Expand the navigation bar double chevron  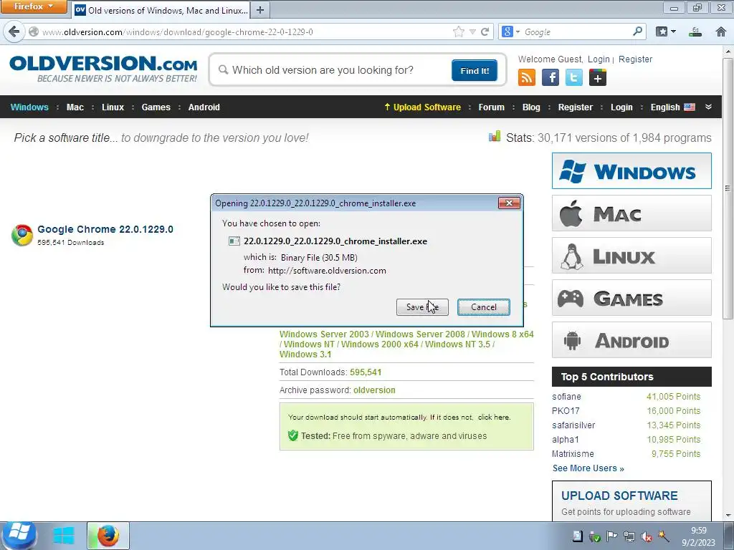click(709, 107)
